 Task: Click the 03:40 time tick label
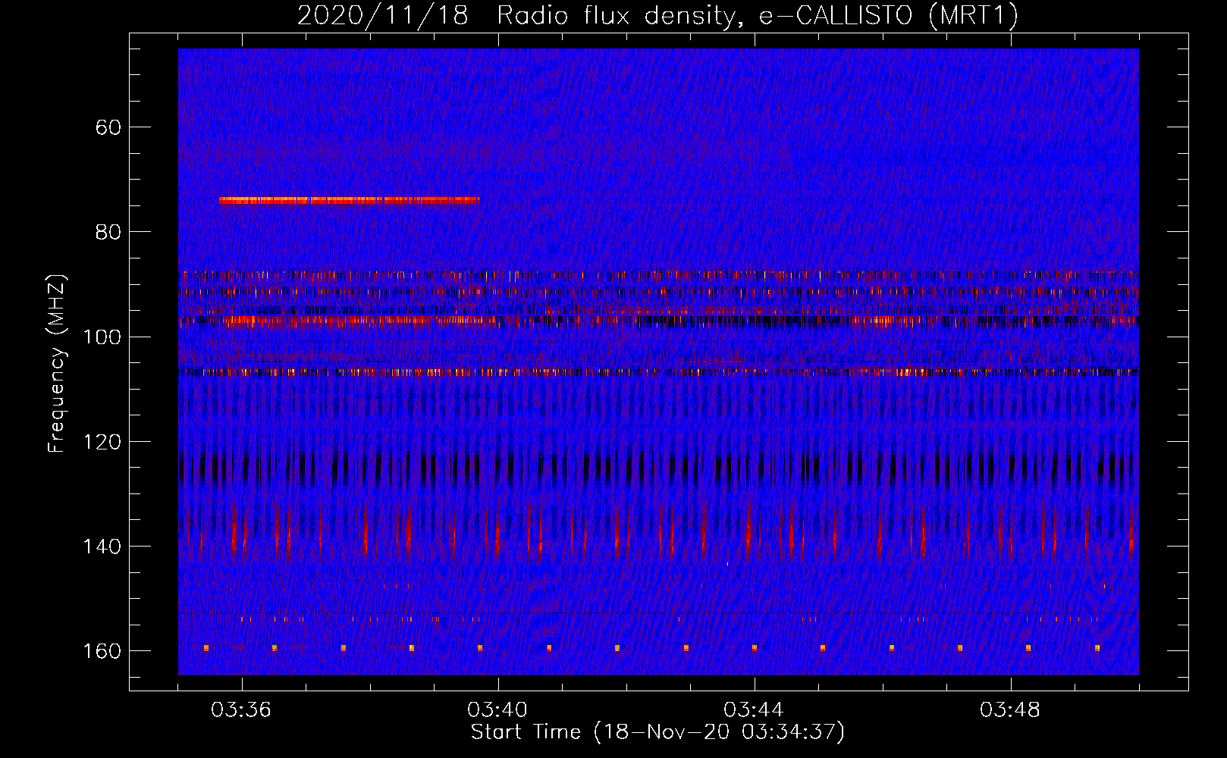pyautogui.click(x=497, y=710)
